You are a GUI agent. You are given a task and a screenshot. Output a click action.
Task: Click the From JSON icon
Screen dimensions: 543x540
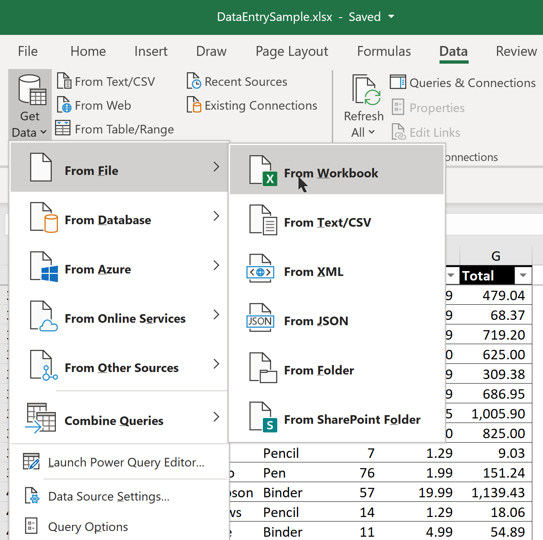click(260, 317)
